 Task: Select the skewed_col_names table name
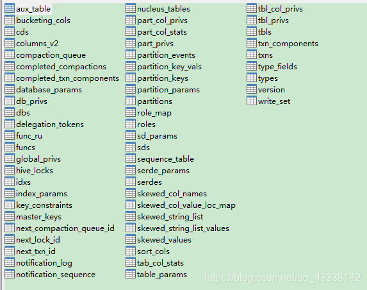(x=172, y=194)
